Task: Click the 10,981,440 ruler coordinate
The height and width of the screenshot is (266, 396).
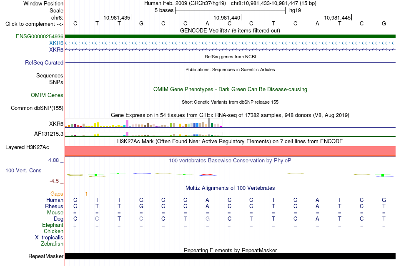Action: pyautogui.click(x=227, y=17)
